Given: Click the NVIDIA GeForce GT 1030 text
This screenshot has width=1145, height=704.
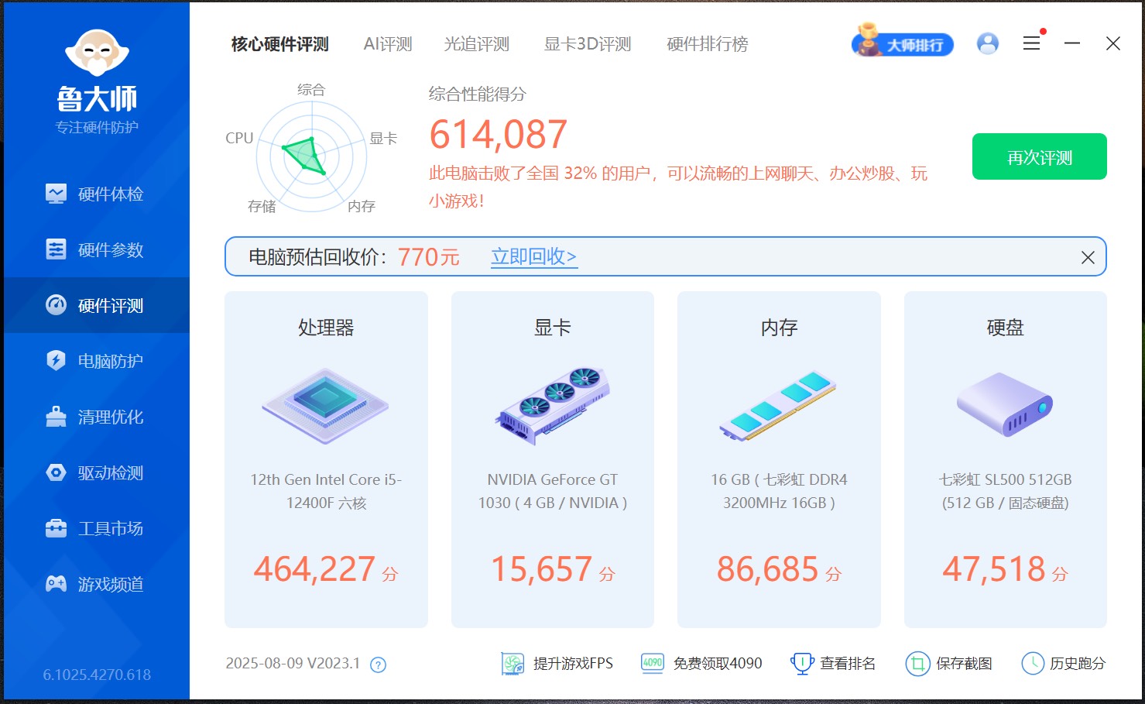Looking at the screenshot, I should pyautogui.click(x=553, y=491).
